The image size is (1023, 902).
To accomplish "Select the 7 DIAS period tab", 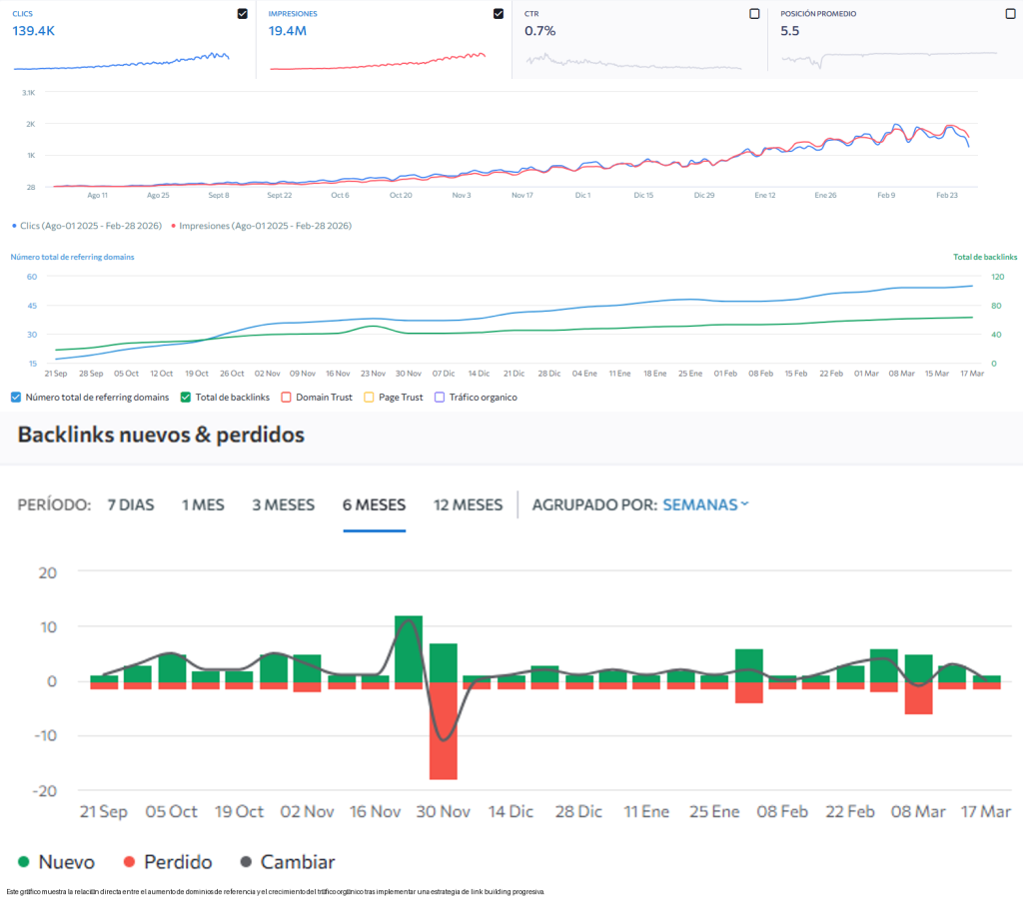I will (130, 504).
